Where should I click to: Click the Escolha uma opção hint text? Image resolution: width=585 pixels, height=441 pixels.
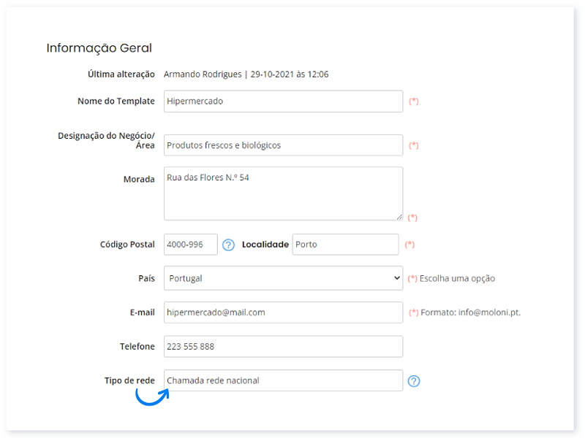pyautogui.click(x=457, y=279)
